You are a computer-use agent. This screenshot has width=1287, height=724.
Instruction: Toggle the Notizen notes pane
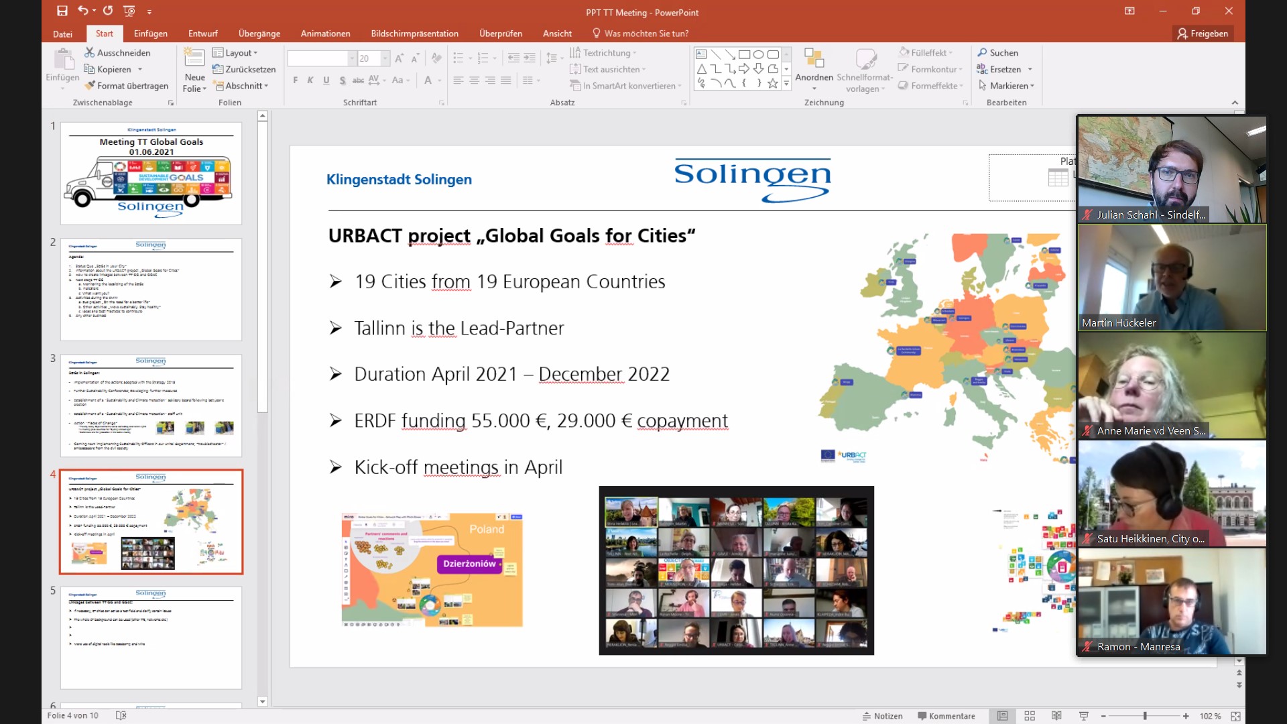pos(882,716)
